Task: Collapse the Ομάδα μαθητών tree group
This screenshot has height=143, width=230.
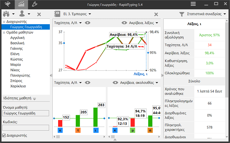Action: click(4, 32)
